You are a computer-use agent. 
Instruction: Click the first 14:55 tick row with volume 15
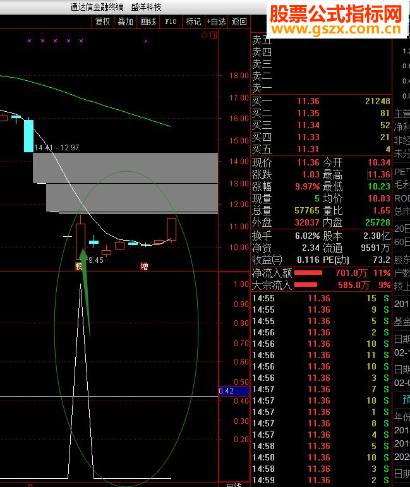point(321,299)
